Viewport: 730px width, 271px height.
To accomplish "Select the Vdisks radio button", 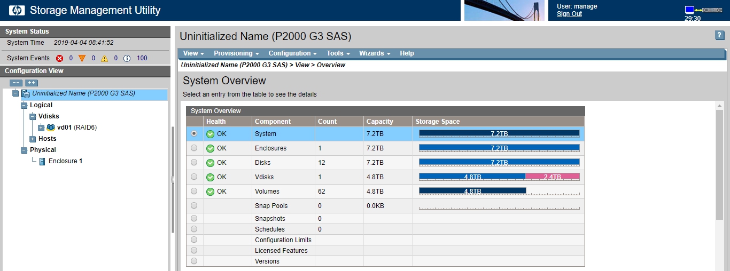I will 193,177.
